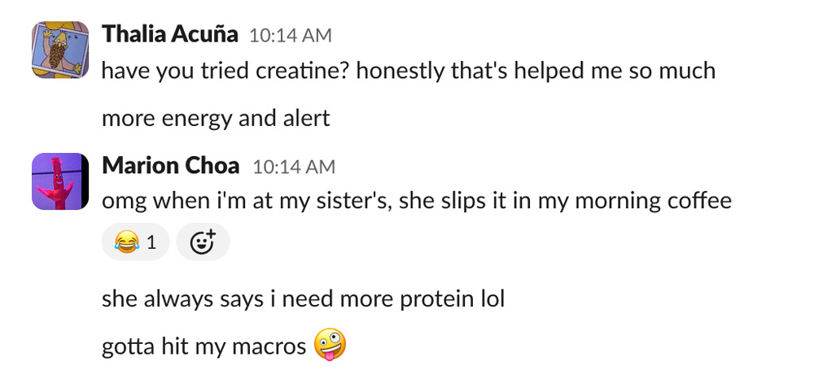Click Marion Choa's sender name
814x370 pixels.
click(170, 167)
